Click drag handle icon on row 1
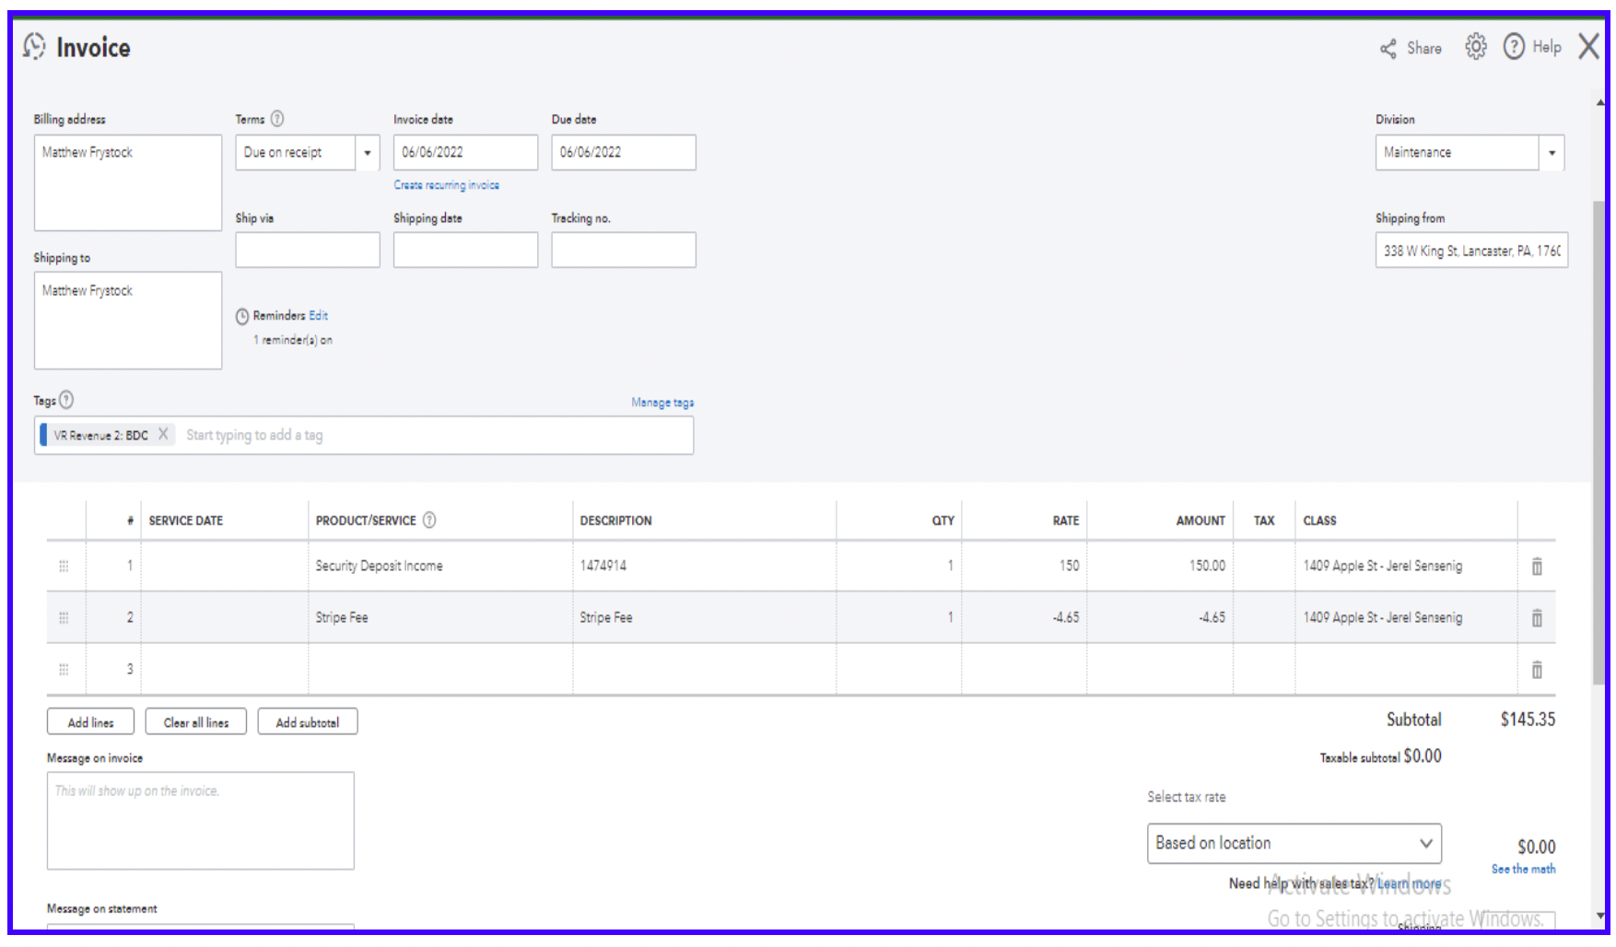Viewport: 1616px width, 947px height. [x=64, y=567]
